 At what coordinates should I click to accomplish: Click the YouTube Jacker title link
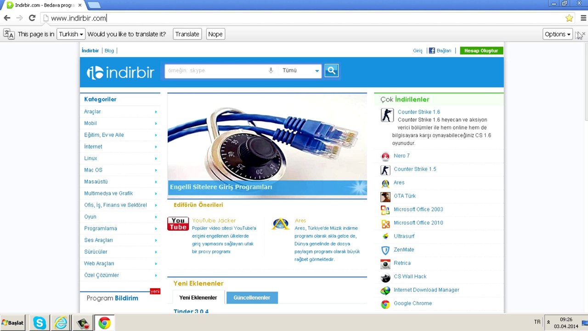pos(214,221)
